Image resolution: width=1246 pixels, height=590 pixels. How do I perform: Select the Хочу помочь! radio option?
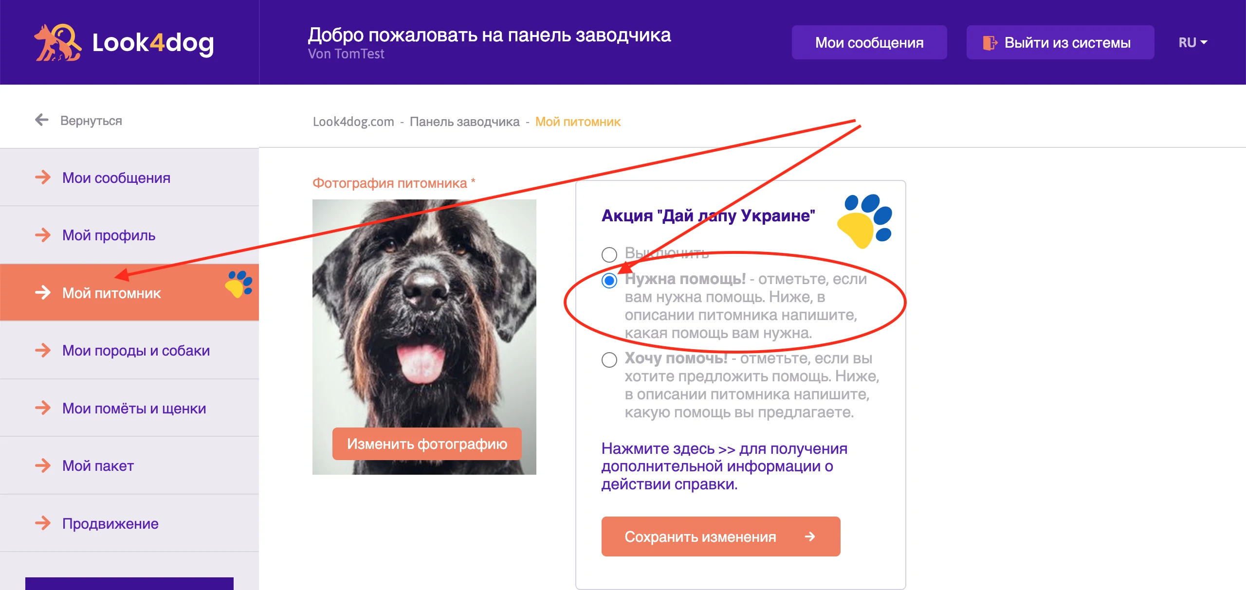(609, 360)
